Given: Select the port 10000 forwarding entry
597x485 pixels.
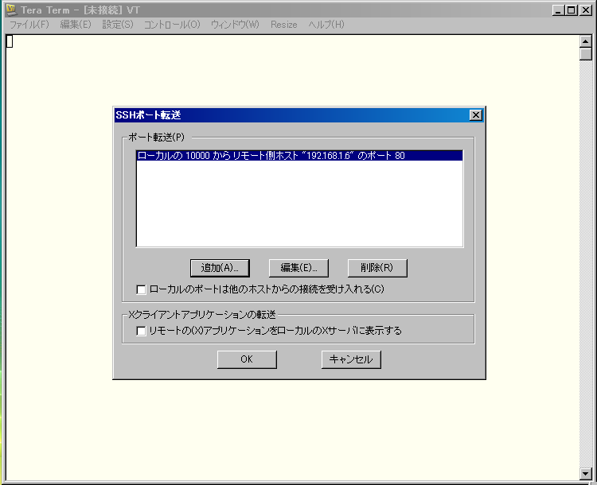Looking at the screenshot, I should pyautogui.click(x=299, y=156).
